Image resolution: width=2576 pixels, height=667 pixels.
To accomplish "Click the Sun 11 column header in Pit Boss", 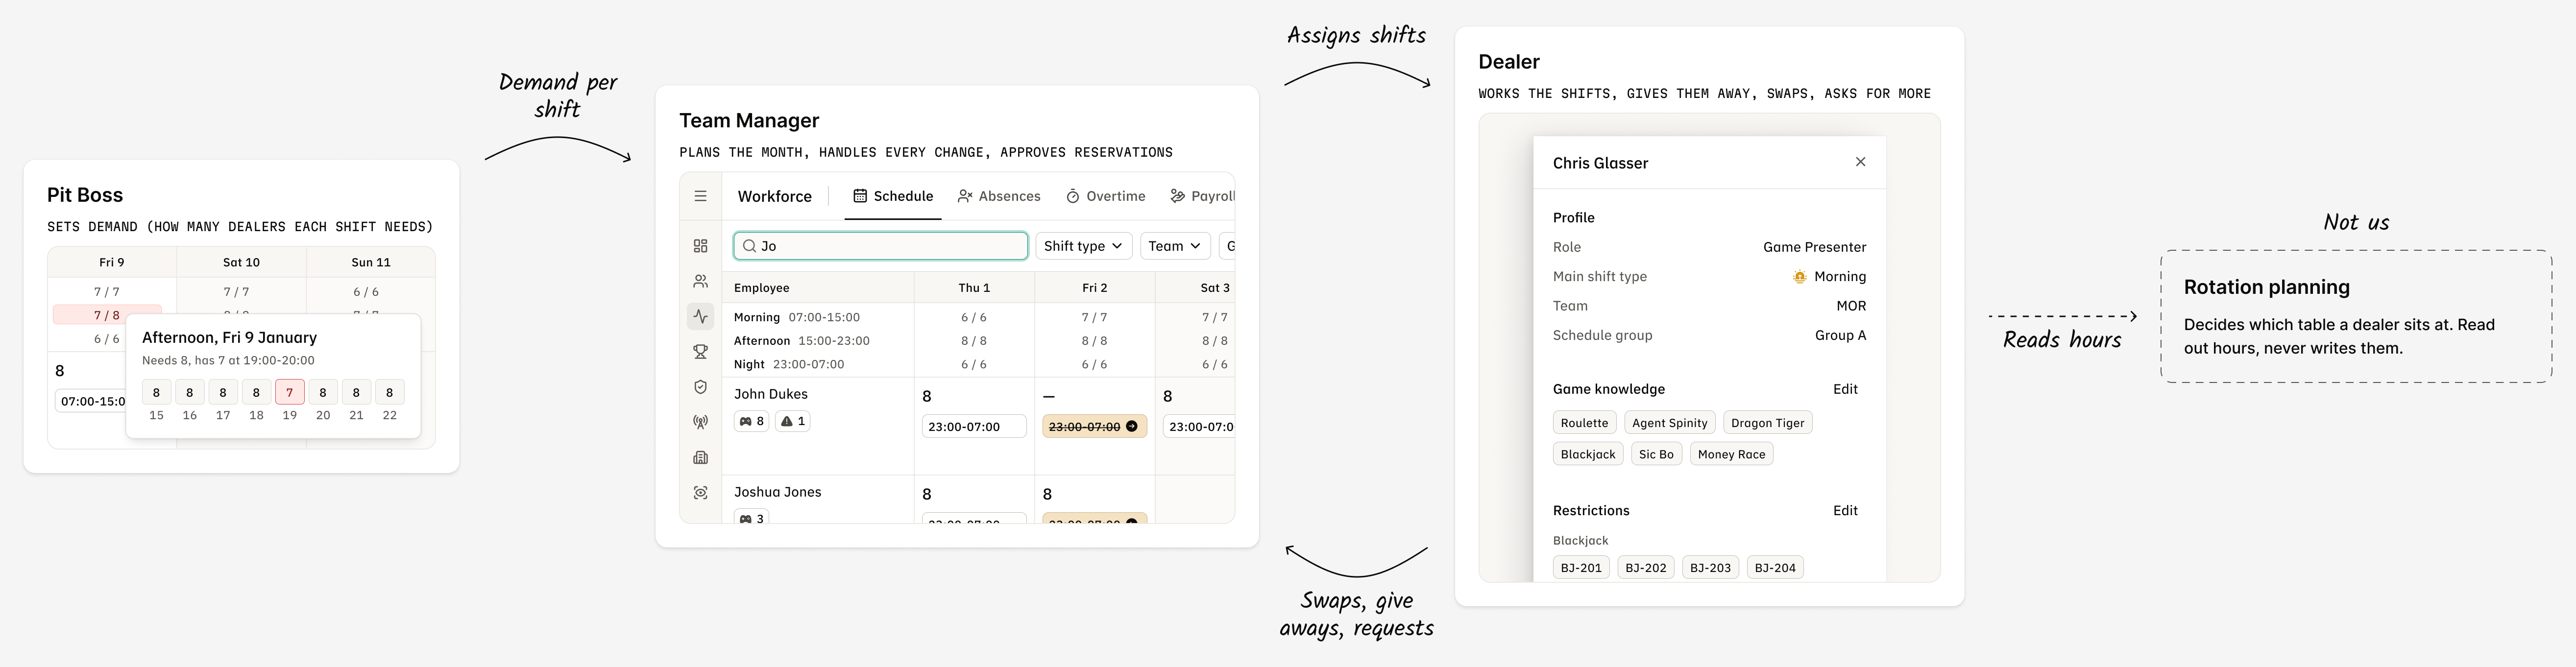I will coord(371,262).
